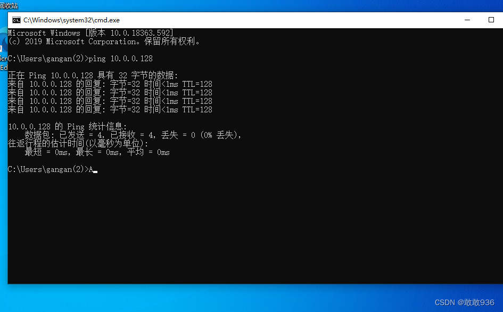Click the '数据包: 已发送 = 4' statistics line

133,135
